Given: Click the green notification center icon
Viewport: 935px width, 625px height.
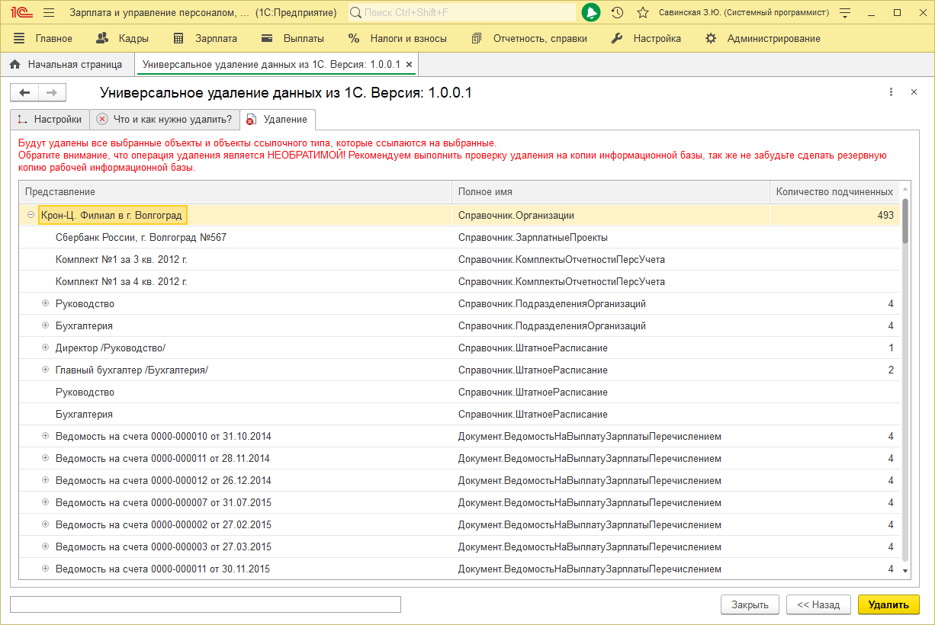Looking at the screenshot, I should coord(591,13).
